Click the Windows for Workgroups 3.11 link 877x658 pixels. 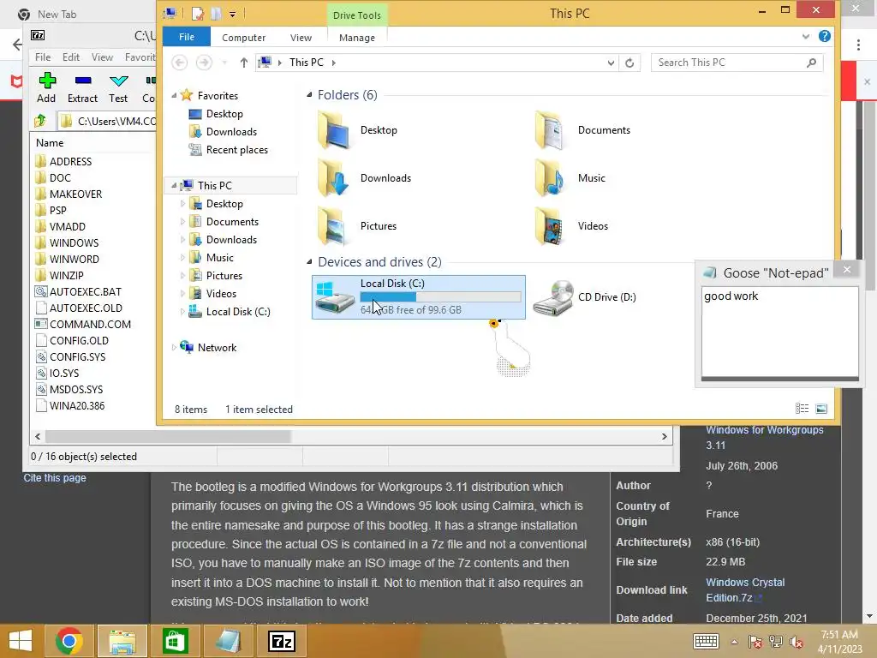(764, 438)
